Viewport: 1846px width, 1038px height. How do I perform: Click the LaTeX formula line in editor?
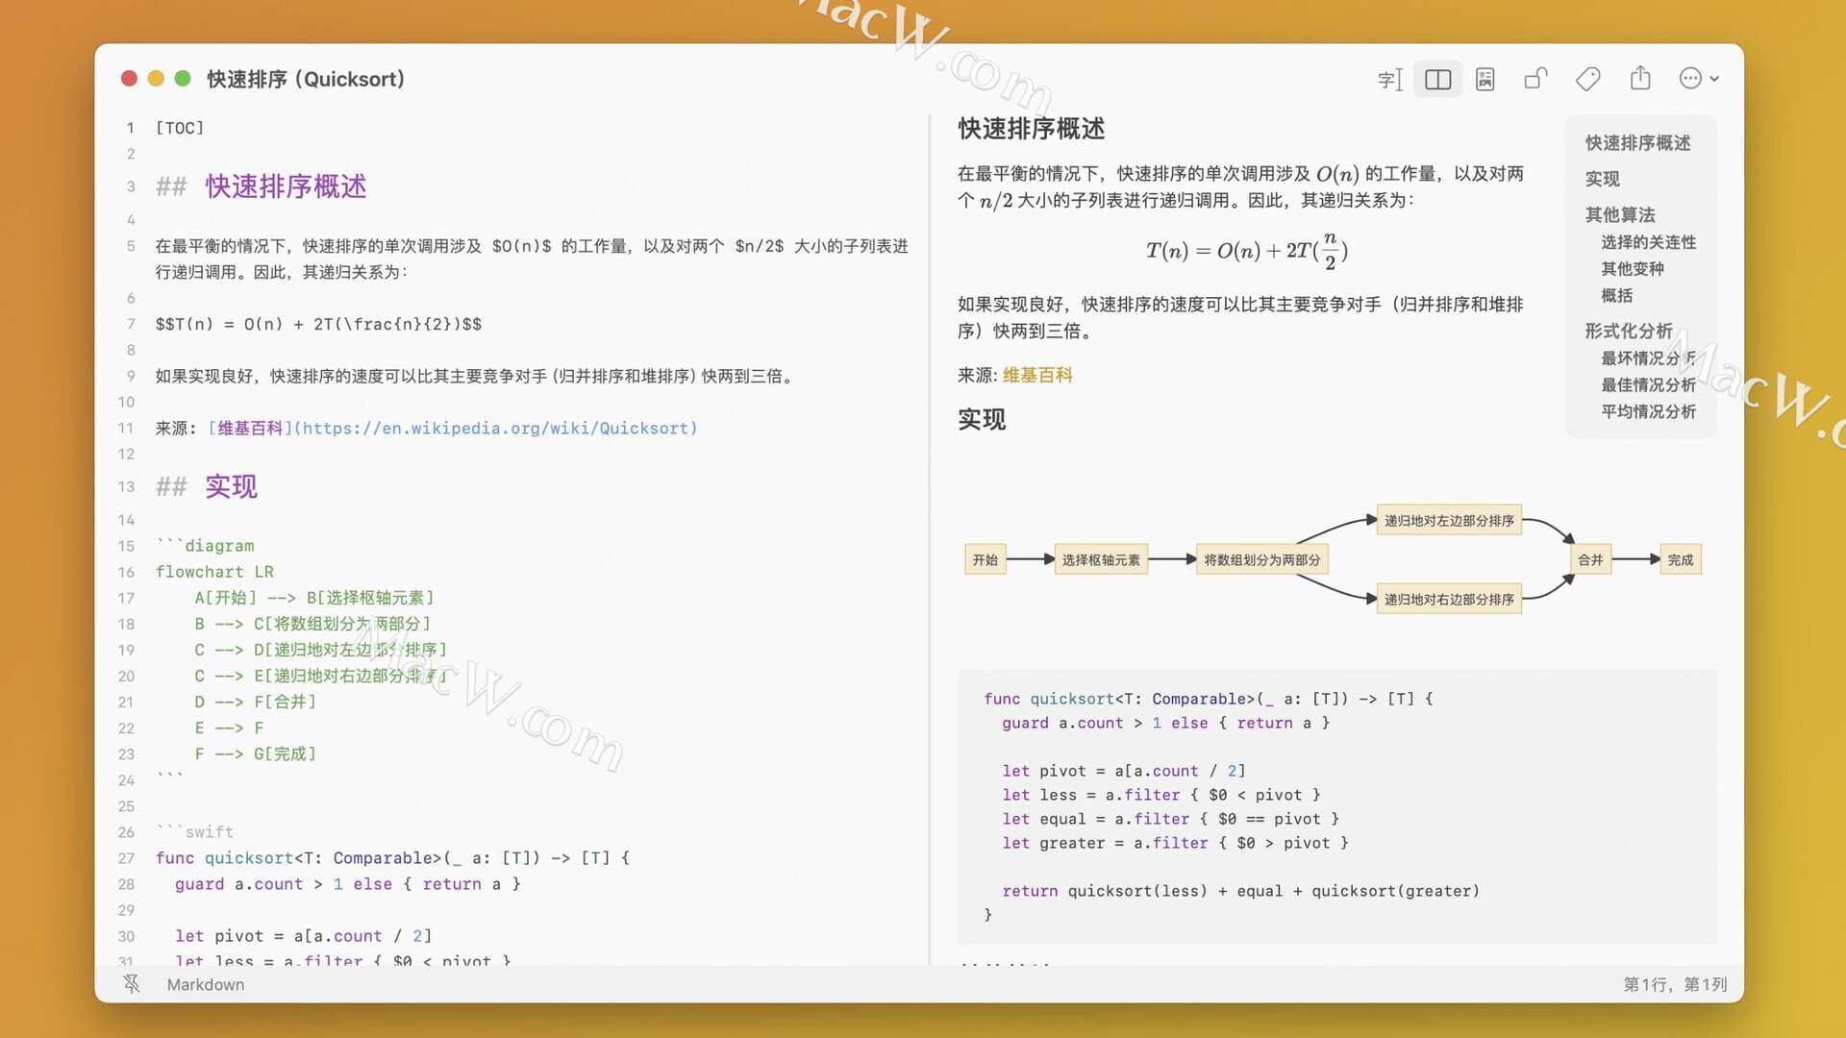click(x=318, y=324)
